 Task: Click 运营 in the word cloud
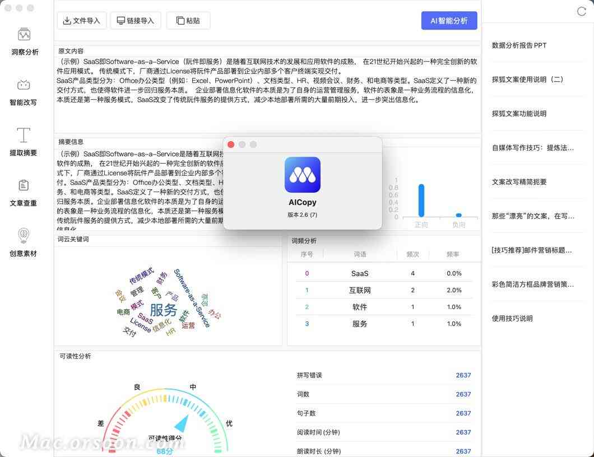188,325
